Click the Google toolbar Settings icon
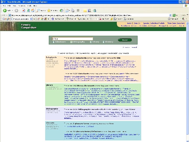 pyautogui.click(x=169, y=19)
